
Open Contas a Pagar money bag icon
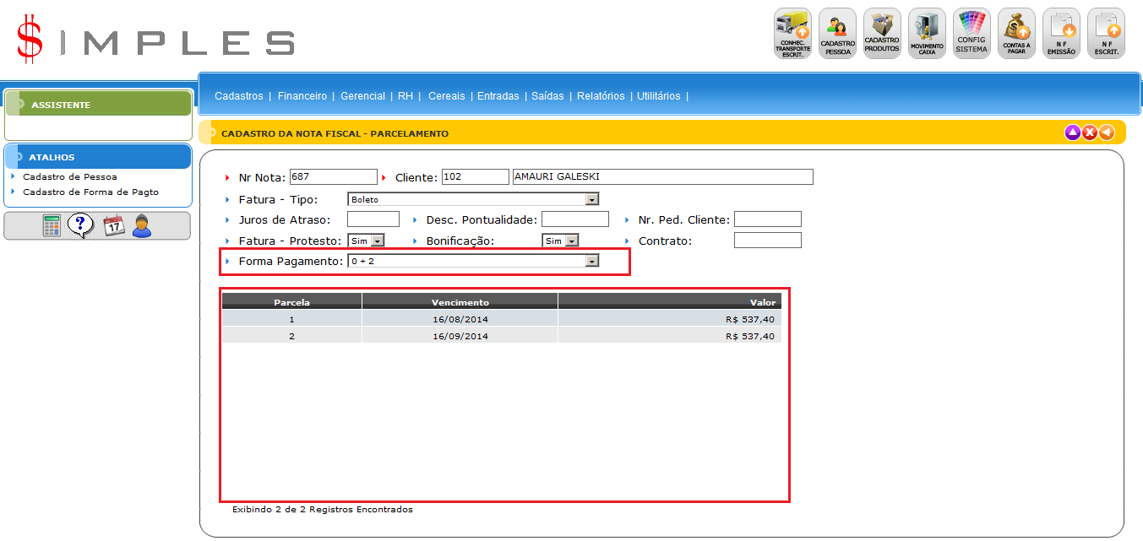click(x=1016, y=34)
